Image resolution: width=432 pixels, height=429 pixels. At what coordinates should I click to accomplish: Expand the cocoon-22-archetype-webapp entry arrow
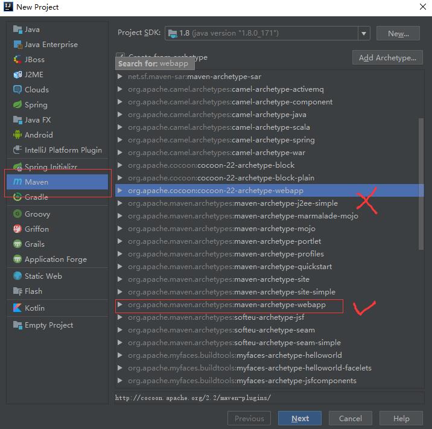(120, 191)
